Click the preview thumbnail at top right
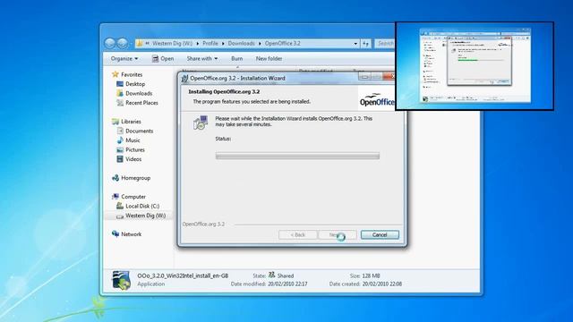The width and height of the screenshot is (573, 322). (x=475, y=66)
